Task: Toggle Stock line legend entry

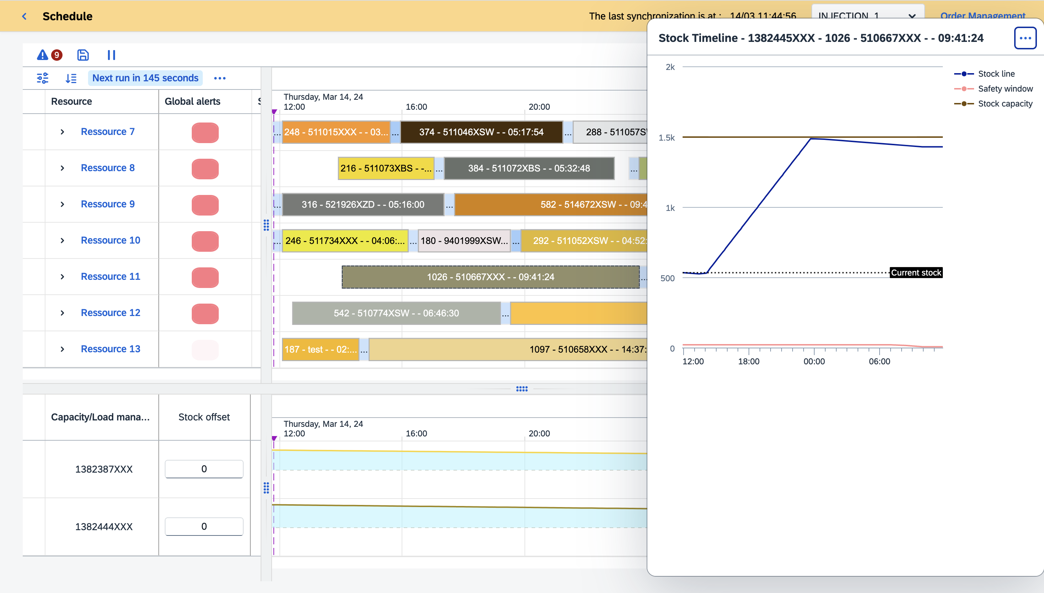Action: click(x=985, y=74)
